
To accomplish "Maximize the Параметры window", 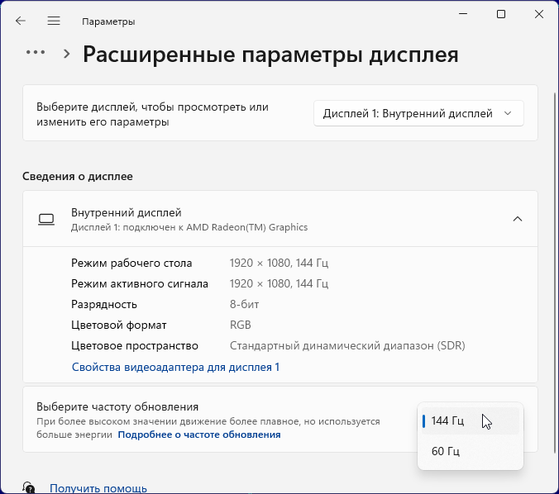I will 501,14.
